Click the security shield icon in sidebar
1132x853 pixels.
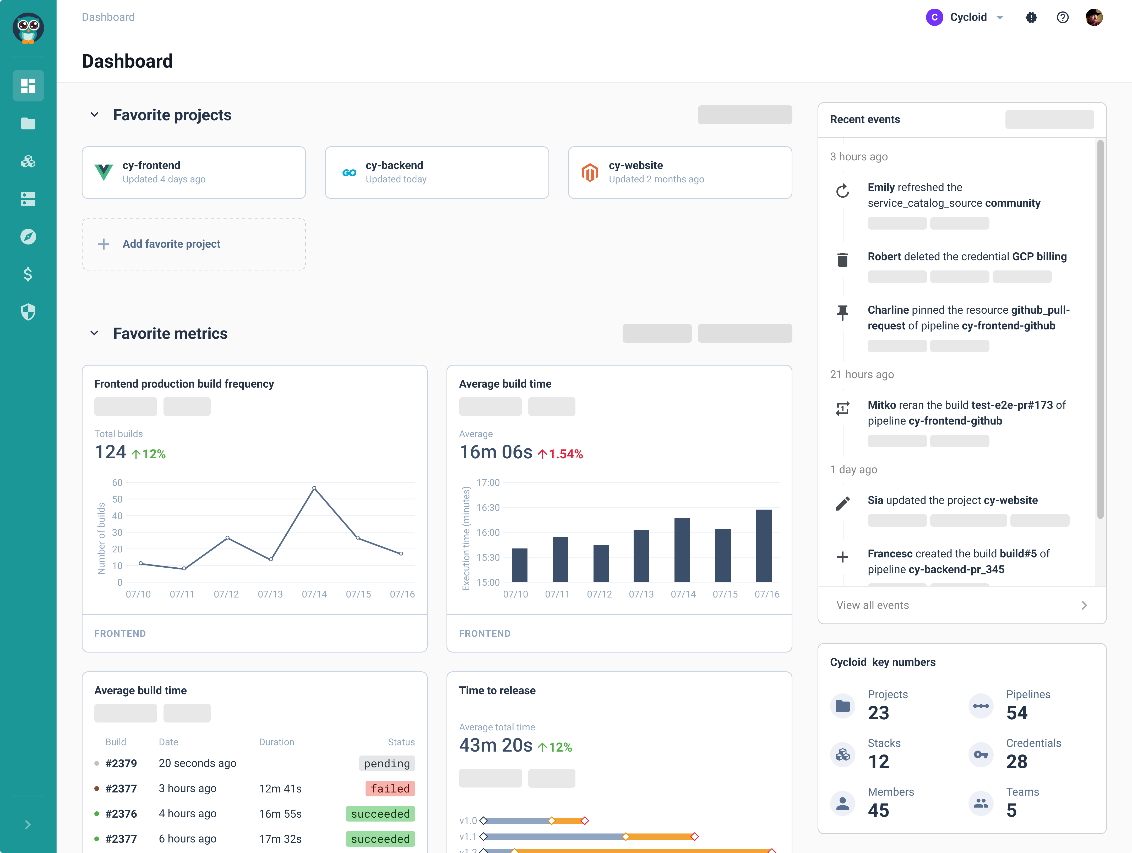[28, 312]
